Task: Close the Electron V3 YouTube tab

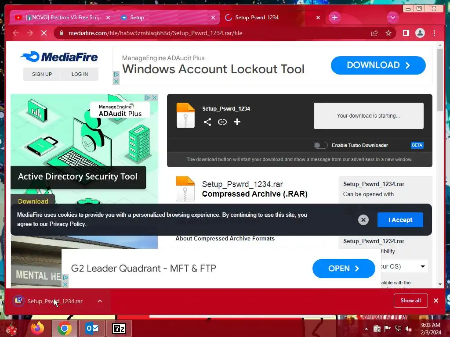Action: [x=108, y=18]
